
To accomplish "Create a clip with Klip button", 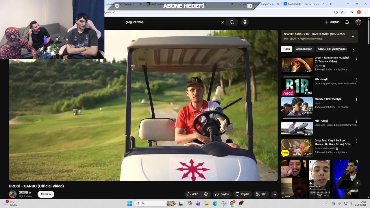I will [261, 194].
